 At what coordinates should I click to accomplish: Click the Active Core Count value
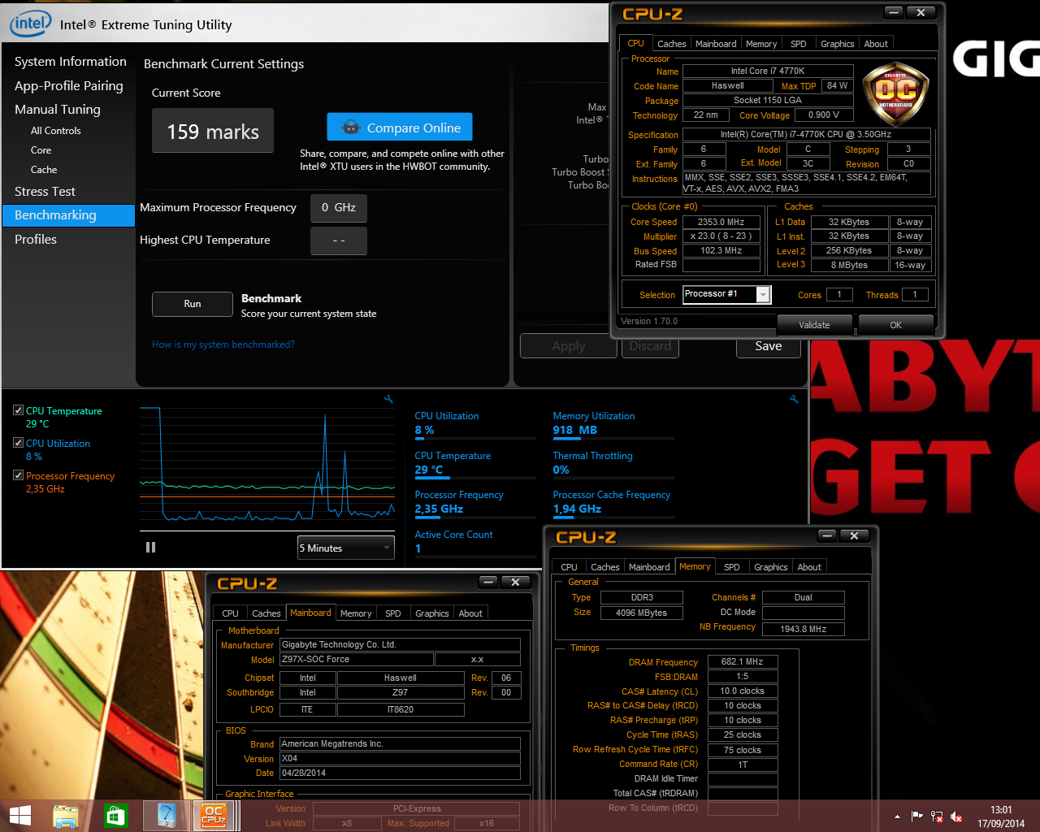418,548
